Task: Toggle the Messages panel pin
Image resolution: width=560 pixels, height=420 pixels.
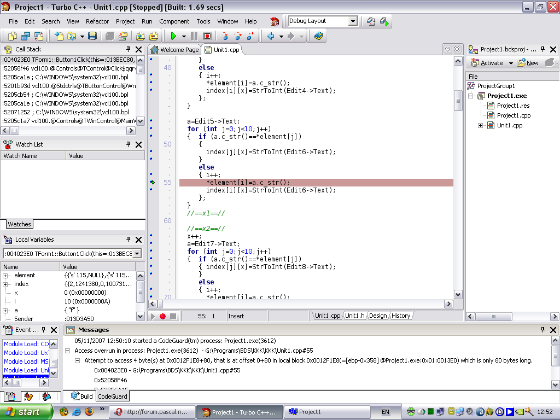Action: point(542,330)
